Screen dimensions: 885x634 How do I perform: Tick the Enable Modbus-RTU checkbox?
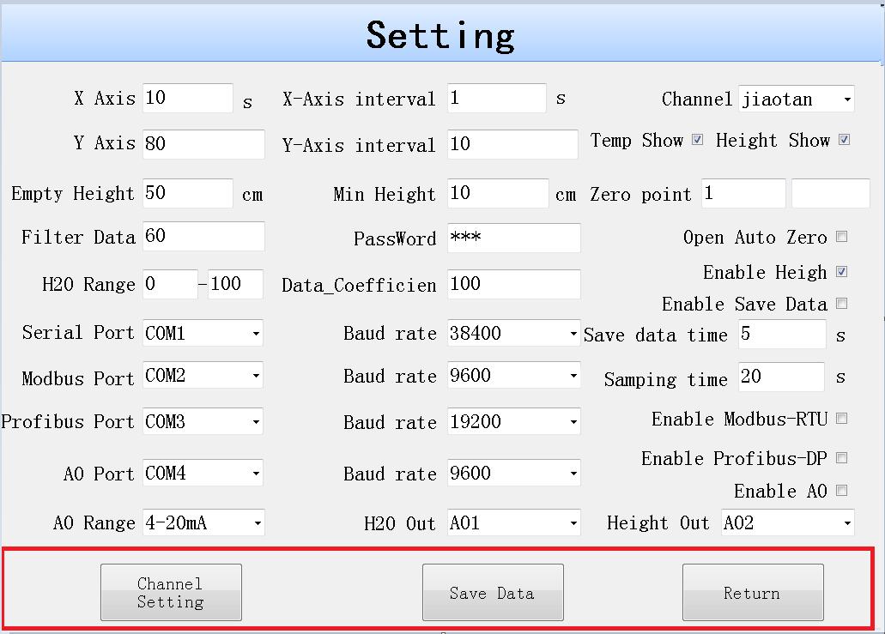pos(841,419)
